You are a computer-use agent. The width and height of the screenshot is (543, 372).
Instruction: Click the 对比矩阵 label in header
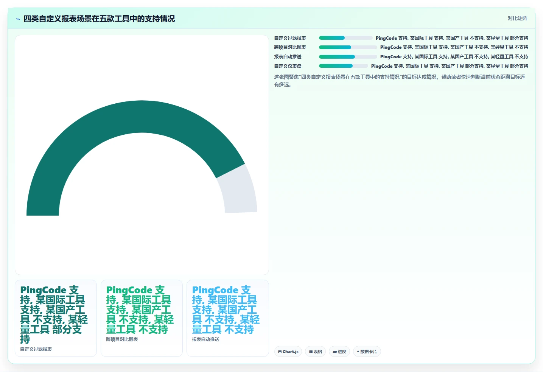[x=517, y=18]
